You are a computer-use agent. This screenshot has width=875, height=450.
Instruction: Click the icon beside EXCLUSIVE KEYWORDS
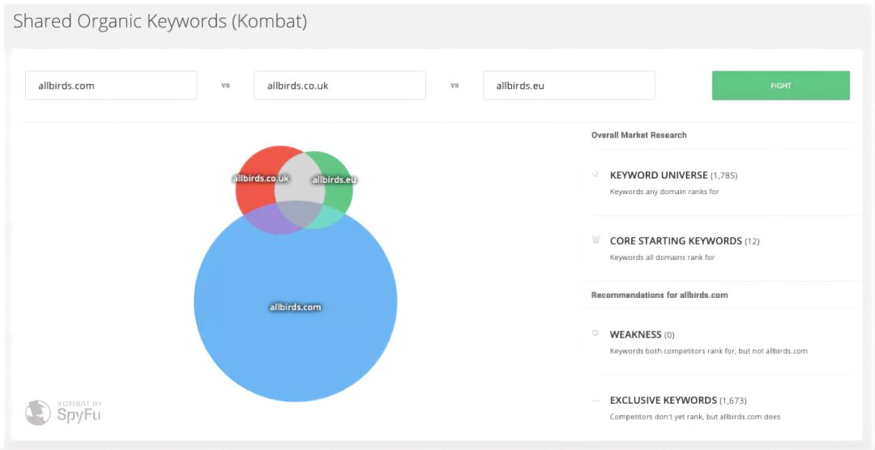595,400
